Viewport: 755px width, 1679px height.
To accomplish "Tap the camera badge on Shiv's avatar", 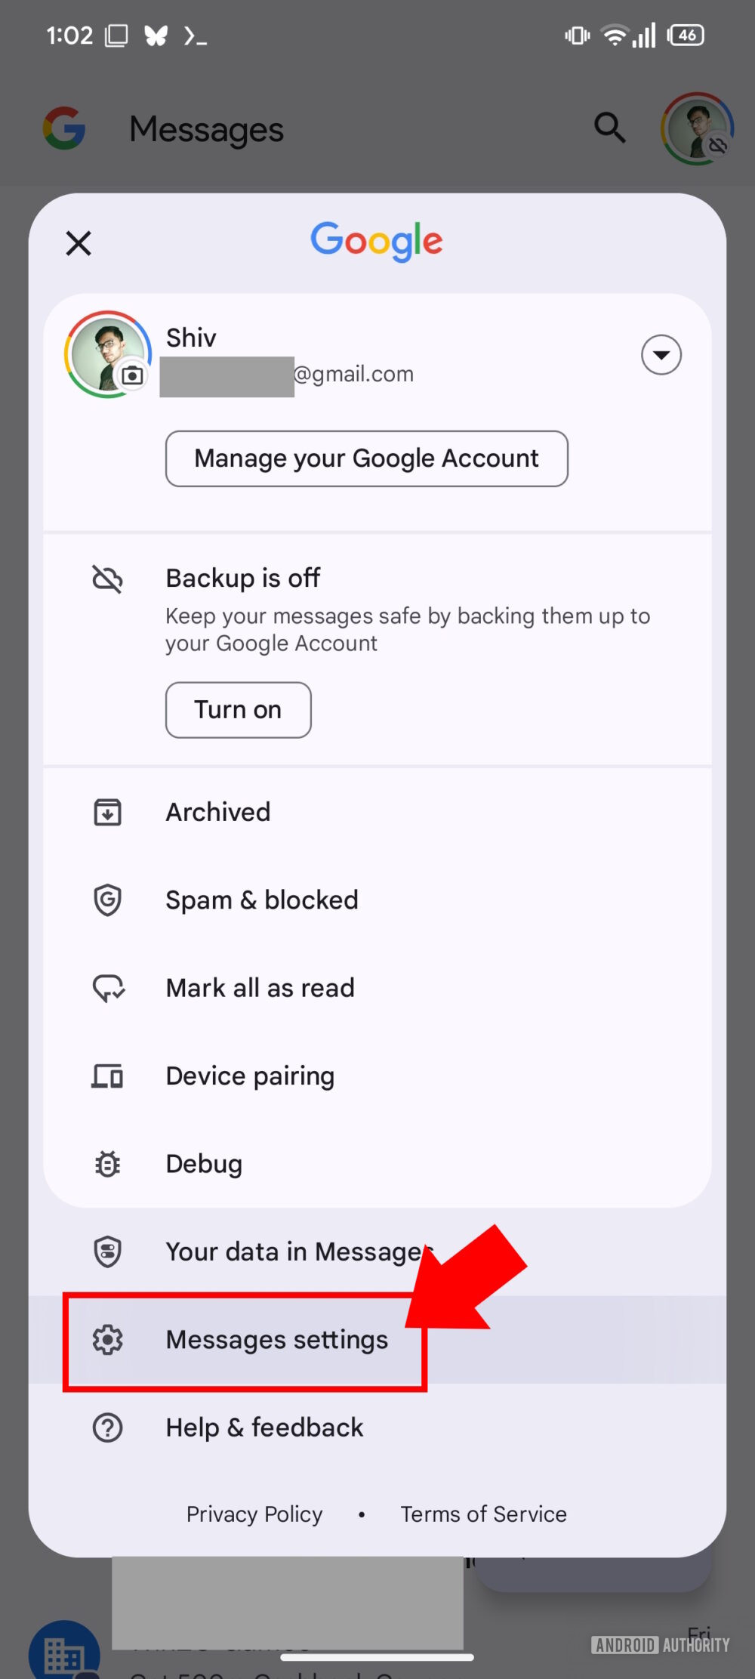I will (x=132, y=375).
